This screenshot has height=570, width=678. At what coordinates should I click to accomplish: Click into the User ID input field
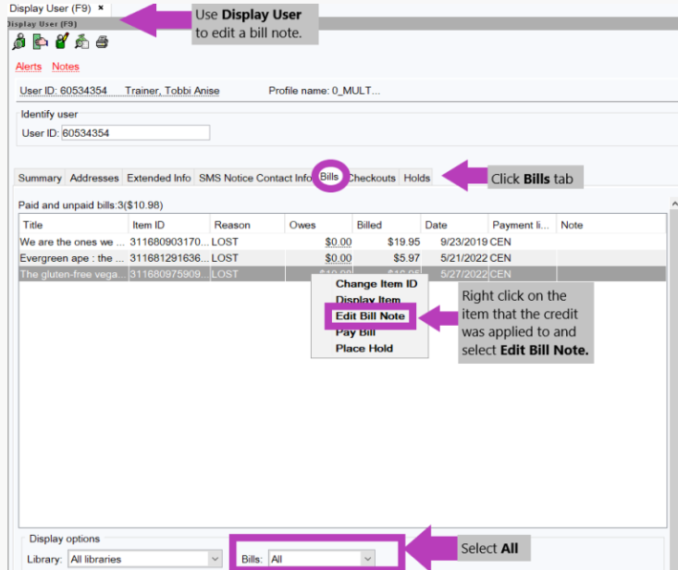135,132
